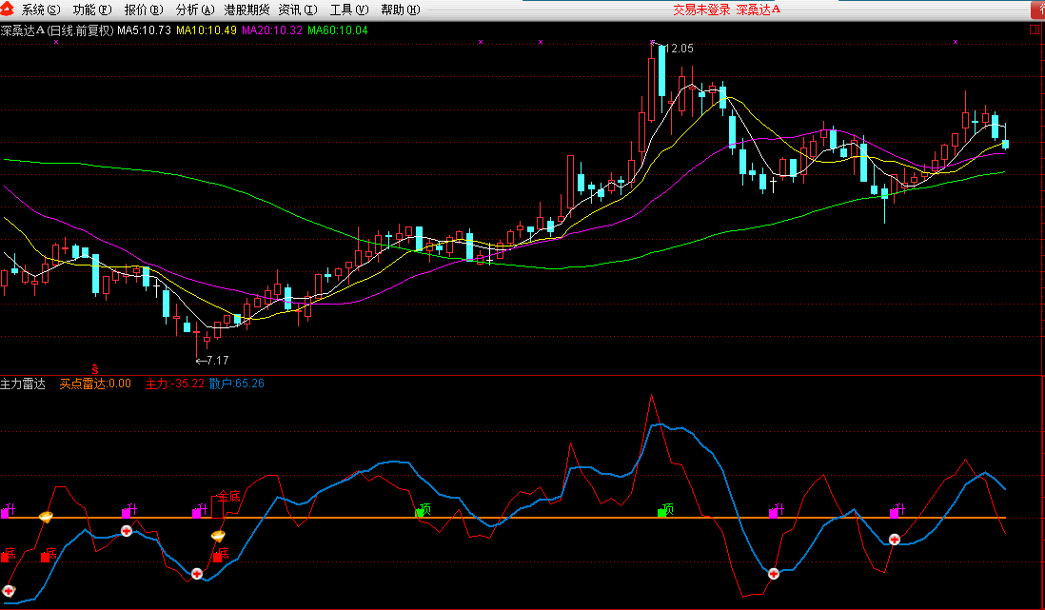Click the 主力雷达 indicator name
This screenshot has height=610, width=1045.
(23, 384)
